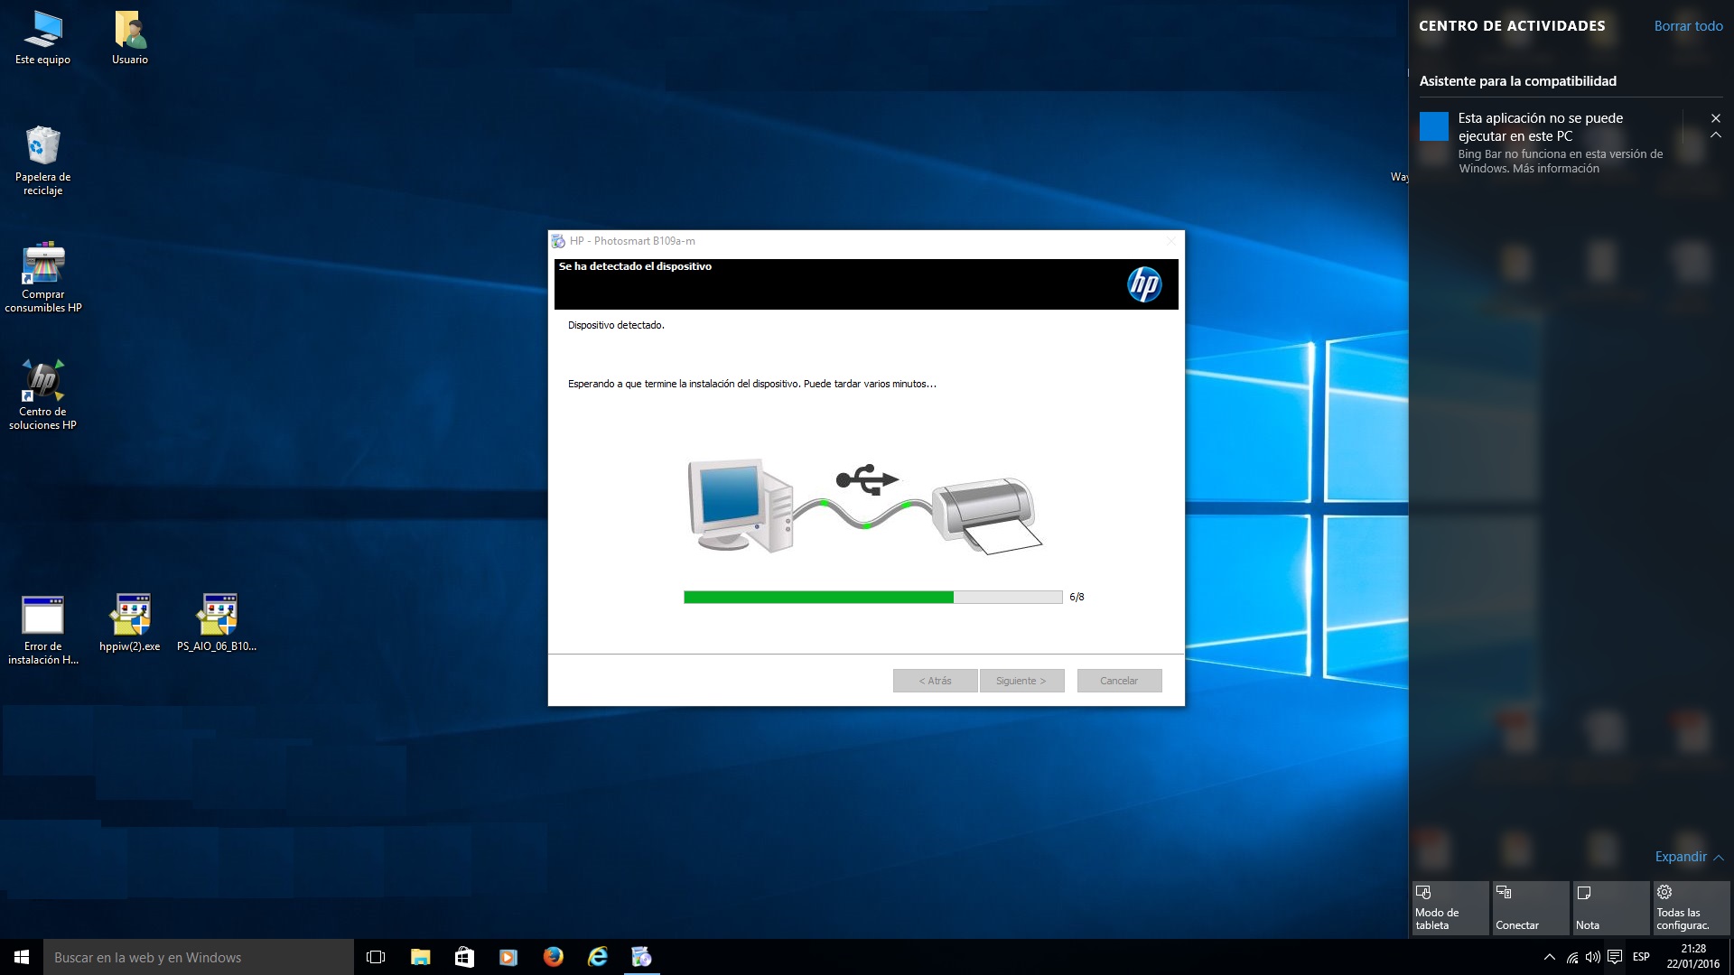
Task: Collapse the compatibility notification chevron
Action: point(1716,135)
